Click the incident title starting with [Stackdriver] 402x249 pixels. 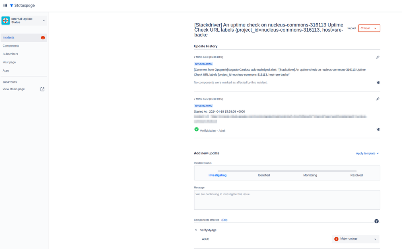click(269, 30)
